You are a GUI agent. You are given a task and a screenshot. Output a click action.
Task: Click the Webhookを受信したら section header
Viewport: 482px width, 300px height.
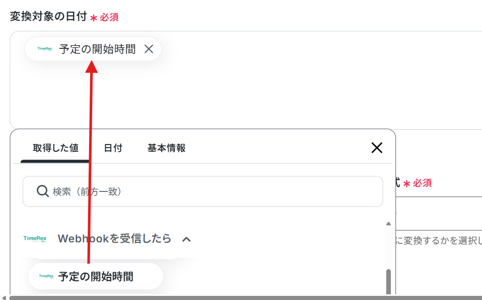click(114, 239)
